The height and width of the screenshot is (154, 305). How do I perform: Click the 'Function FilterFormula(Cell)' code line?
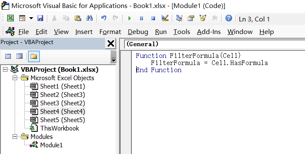point(188,56)
